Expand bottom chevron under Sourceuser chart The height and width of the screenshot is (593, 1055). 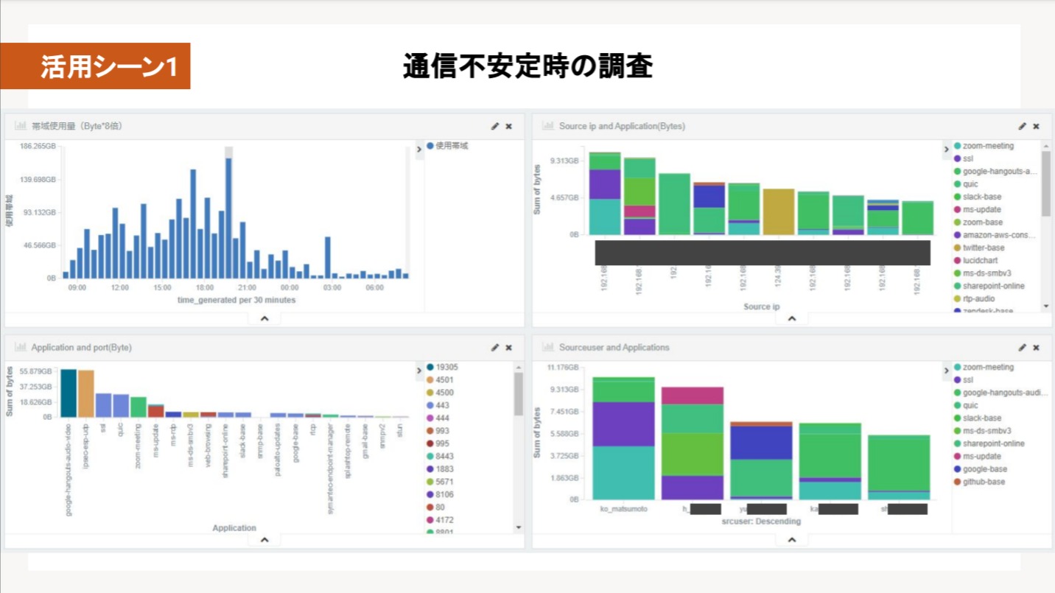(x=792, y=540)
